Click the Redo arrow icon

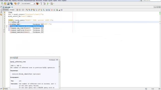18,3
